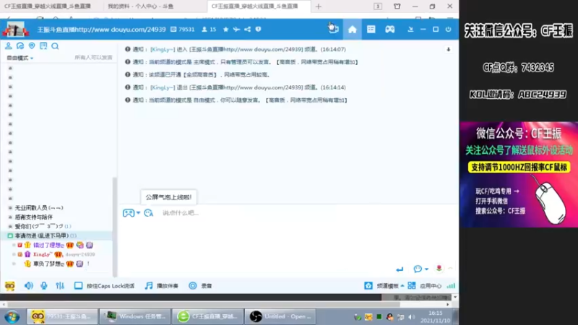Click 播放伴奏 play accompaniment button
The width and height of the screenshot is (578, 325).
pyautogui.click(x=162, y=286)
